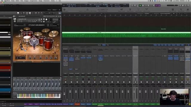Viewport: 191px width, 107px height.
Task: Open Note Pads icon in control bar
Action: [183, 5]
